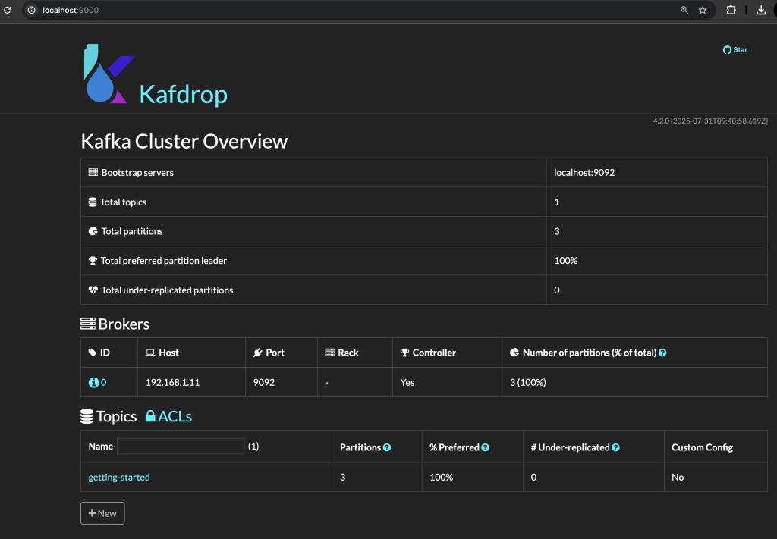Viewport: 777px width, 539px height.
Task: Click the Total partitions pie chart icon
Action: pos(93,231)
